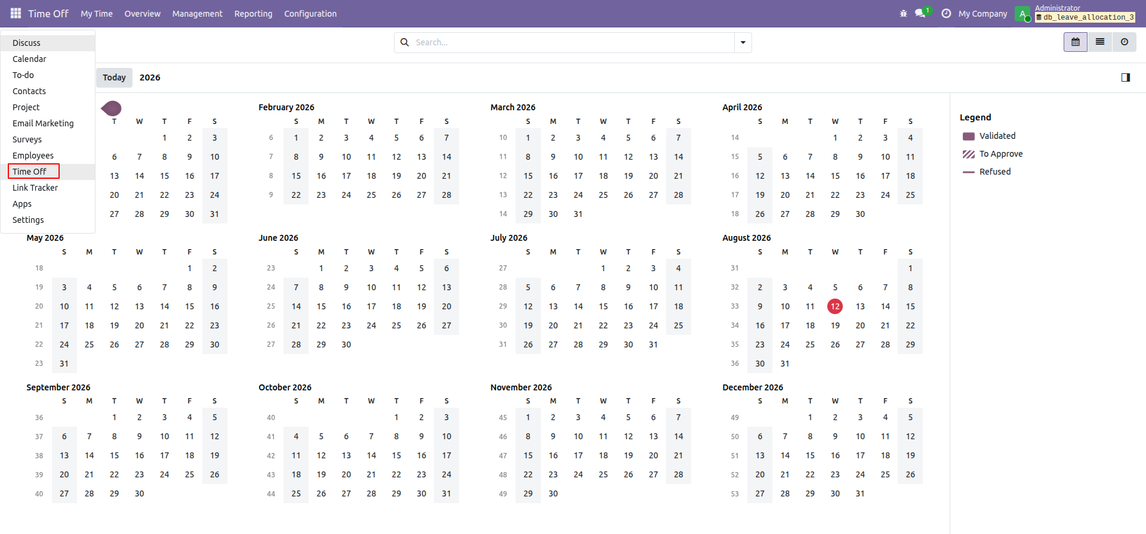Click the To Approve striped legend swatch
Screen dimensions: 1146x534
pyautogui.click(x=969, y=154)
